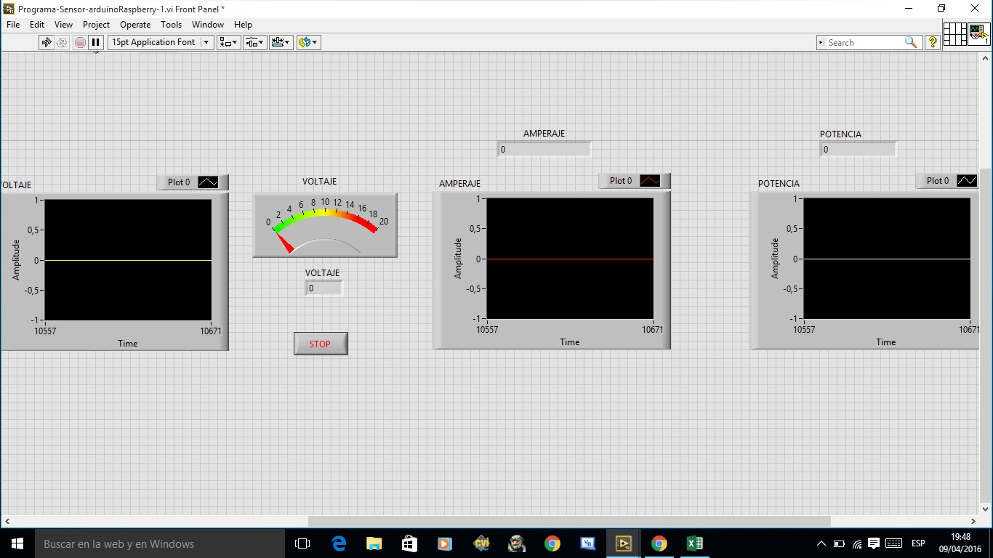993x558 pixels.
Task: Click the horizontal scrollbar left arrow
Action: [7, 521]
